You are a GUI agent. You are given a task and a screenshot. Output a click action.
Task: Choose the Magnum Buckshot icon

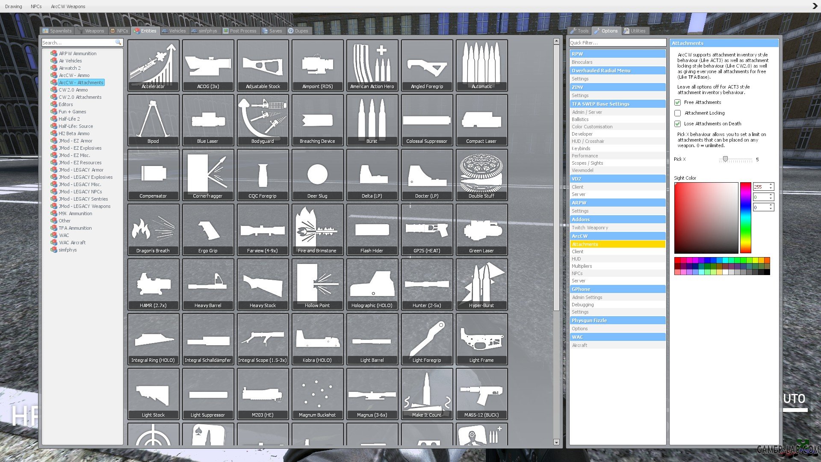(317, 394)
